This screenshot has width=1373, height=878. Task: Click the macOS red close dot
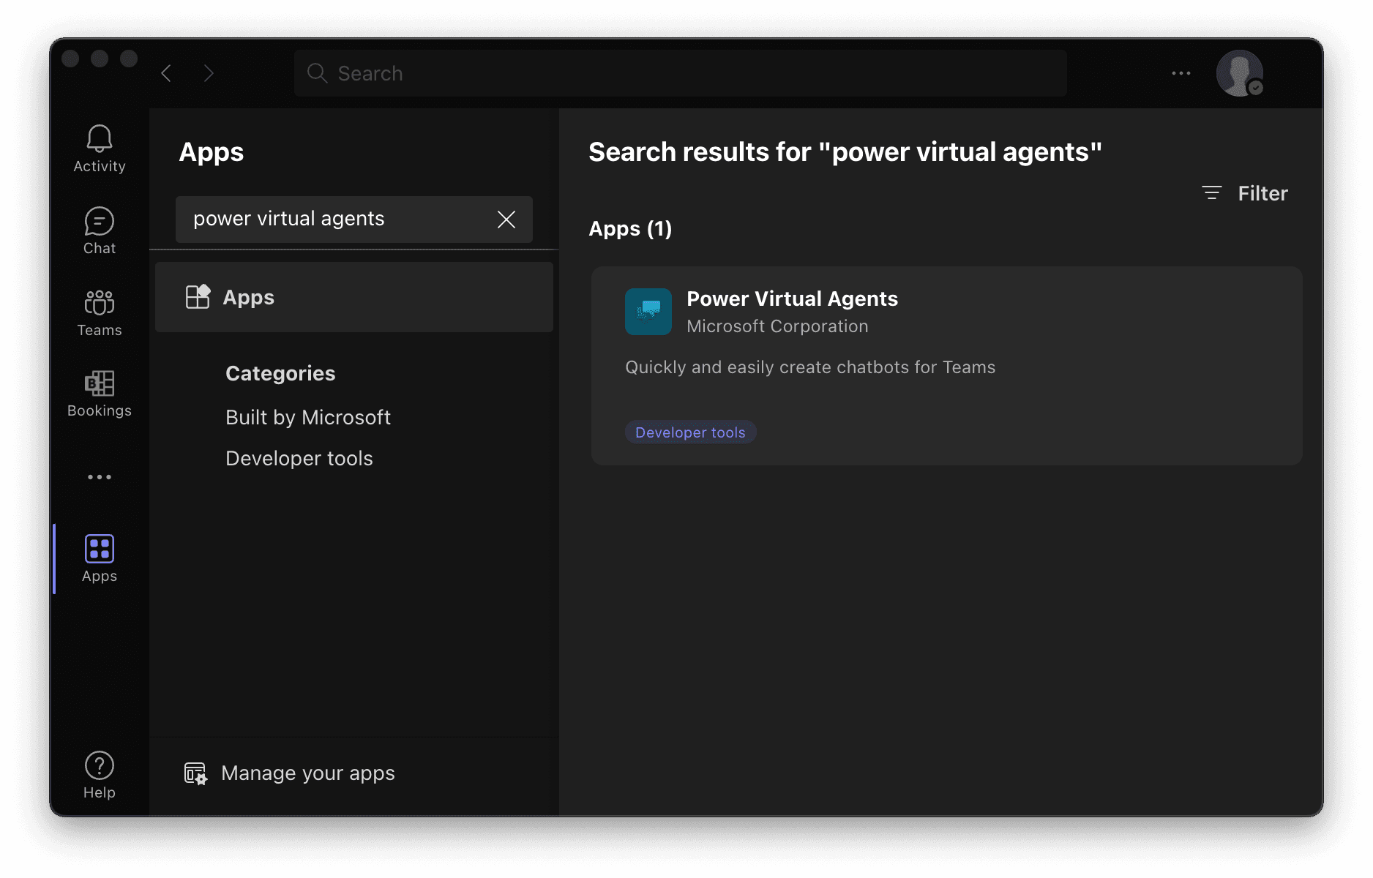tap(70, 59)
